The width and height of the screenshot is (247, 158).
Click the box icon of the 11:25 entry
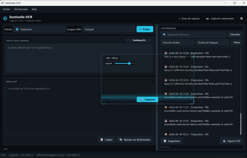(x=166, y=107)
